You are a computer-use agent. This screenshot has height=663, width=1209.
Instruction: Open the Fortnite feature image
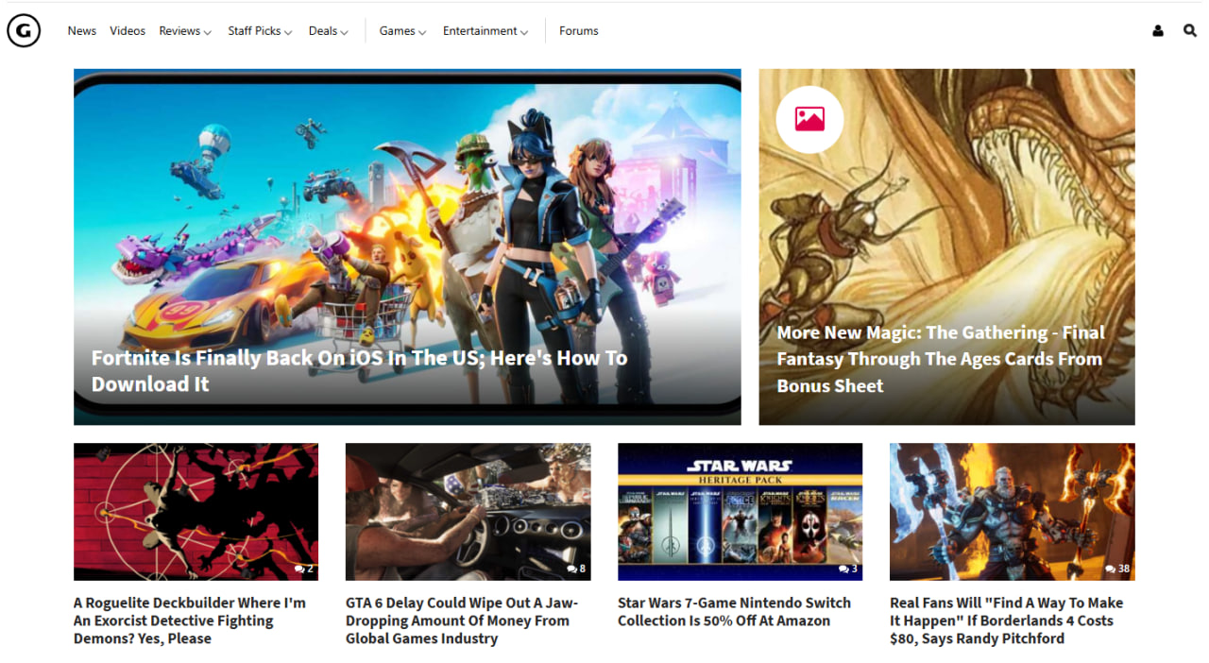point(407,246)
